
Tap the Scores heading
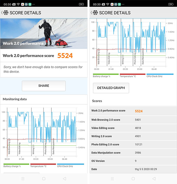[x=97, y=101]
